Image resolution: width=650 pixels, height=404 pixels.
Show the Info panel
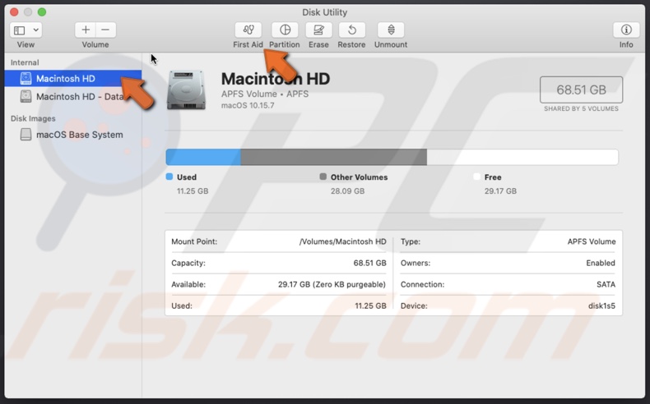pyautogui.click(x=626, y=30)
